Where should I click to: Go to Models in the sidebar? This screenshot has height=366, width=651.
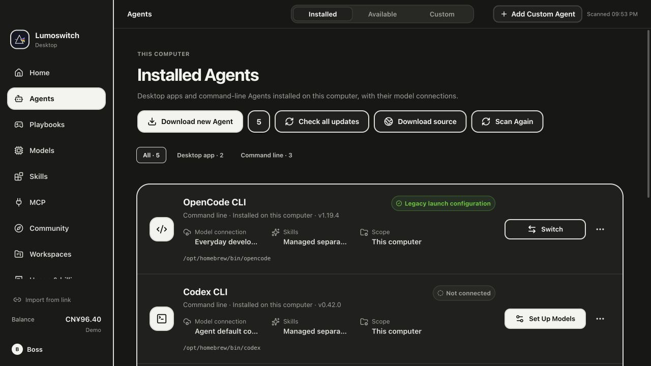pyautogui.click(x=56, y=150)
